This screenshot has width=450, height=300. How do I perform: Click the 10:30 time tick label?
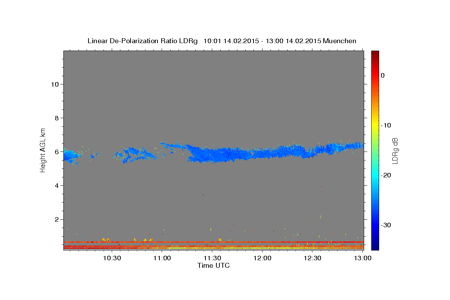(x=112, y=258)
